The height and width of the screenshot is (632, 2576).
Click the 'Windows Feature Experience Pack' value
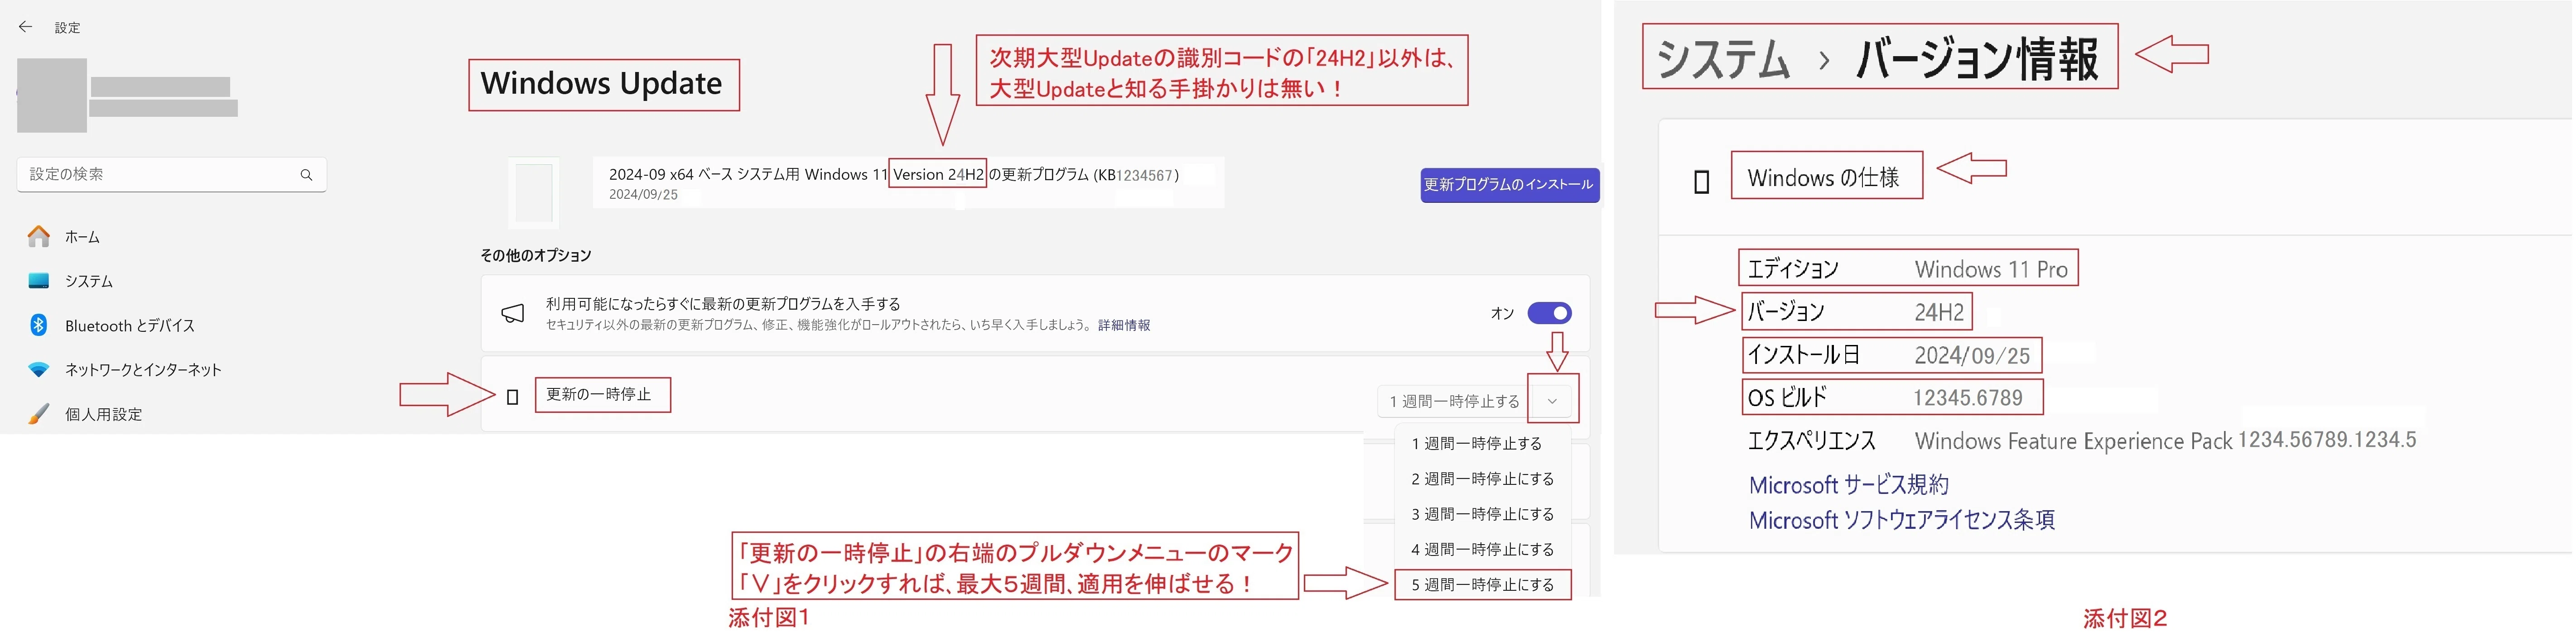[2165, 440]
